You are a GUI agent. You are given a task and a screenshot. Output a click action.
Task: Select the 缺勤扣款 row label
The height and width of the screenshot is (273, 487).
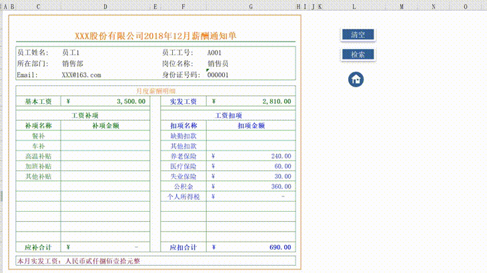pos(183,136)
